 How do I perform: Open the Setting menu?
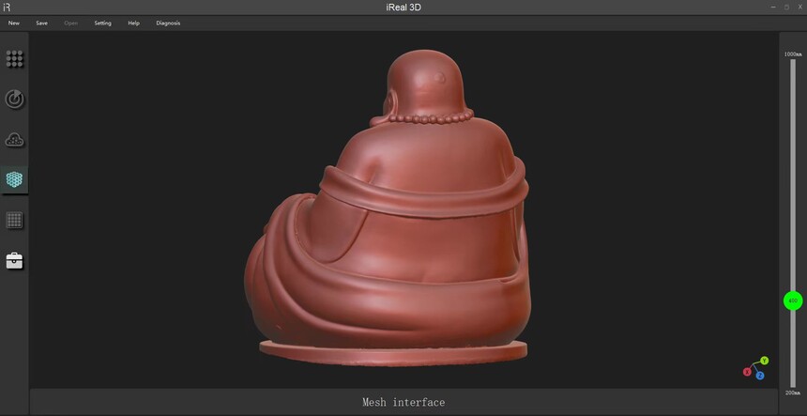(x=102, y=23)
